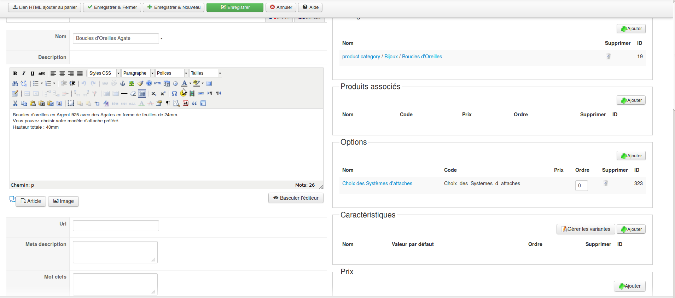The height and width of the screenshot is (298, 675).
Task: Insert special character with Omega icon
Action: click(174, 93)
